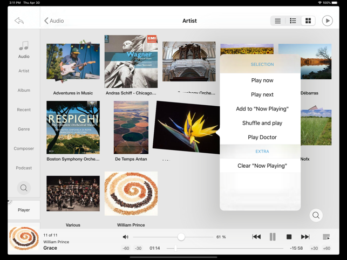Choose Add to "Now Playing"
The width and height of the screenshot is (347, 260).
[x=262, y=108]
